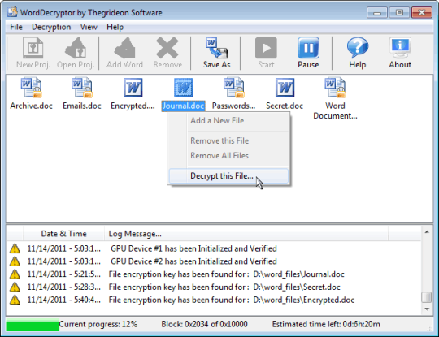Click the window resize grip in status bar
Viewport: 439px width, 337px height.
click(x=429, y=328)
